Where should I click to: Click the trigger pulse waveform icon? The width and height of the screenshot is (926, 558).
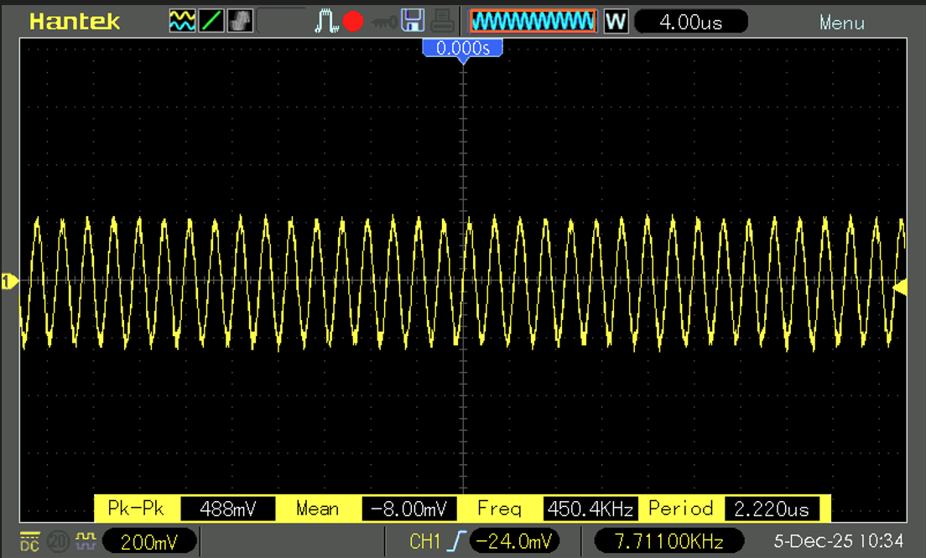(325, 22)
